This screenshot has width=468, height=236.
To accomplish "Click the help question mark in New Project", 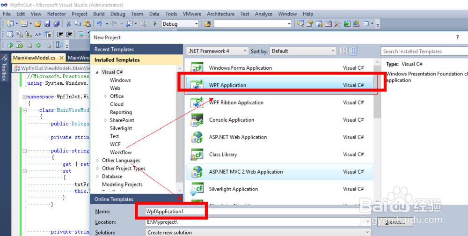I will tap(457, 37).
